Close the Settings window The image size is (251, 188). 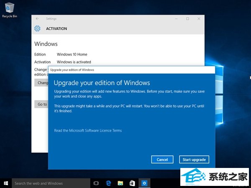pos(199,19)
